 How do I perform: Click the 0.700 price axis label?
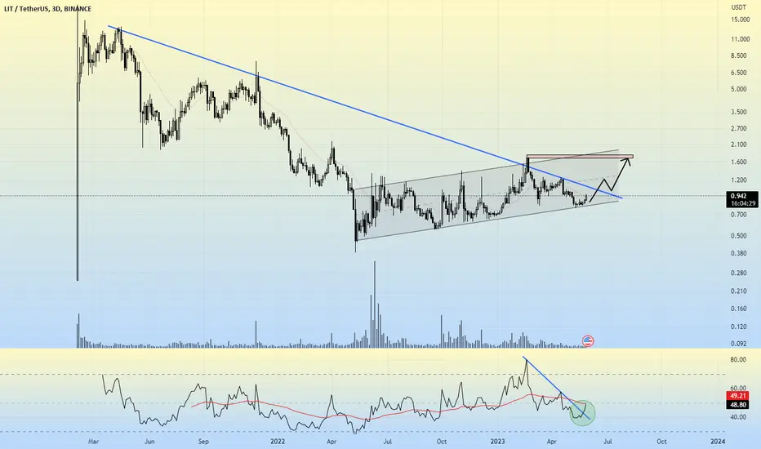click(x=739, y=215)
